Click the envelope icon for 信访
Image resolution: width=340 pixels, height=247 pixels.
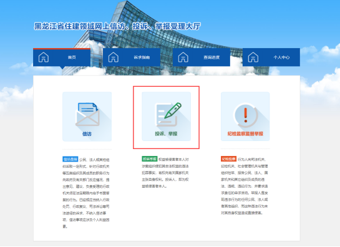[87, 114]
